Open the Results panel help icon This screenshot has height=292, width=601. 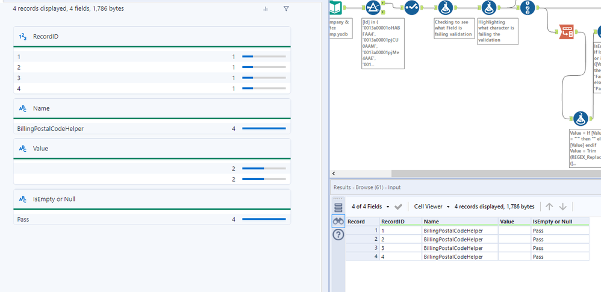pyautogui.click(x=338, y=235)
